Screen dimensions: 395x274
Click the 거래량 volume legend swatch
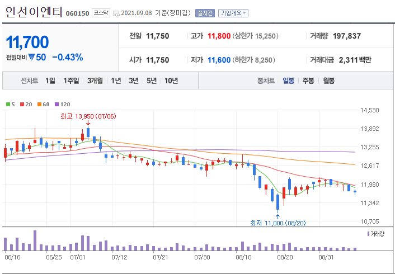(x=368, y=234)
